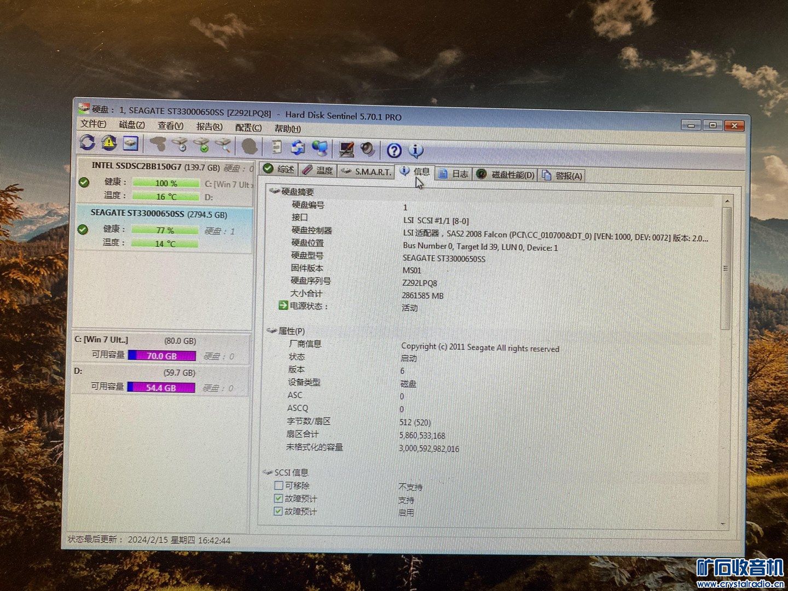Click the 70.0 GB free space bar
This screenshot has height=591, width=788.
coord(162,356)
